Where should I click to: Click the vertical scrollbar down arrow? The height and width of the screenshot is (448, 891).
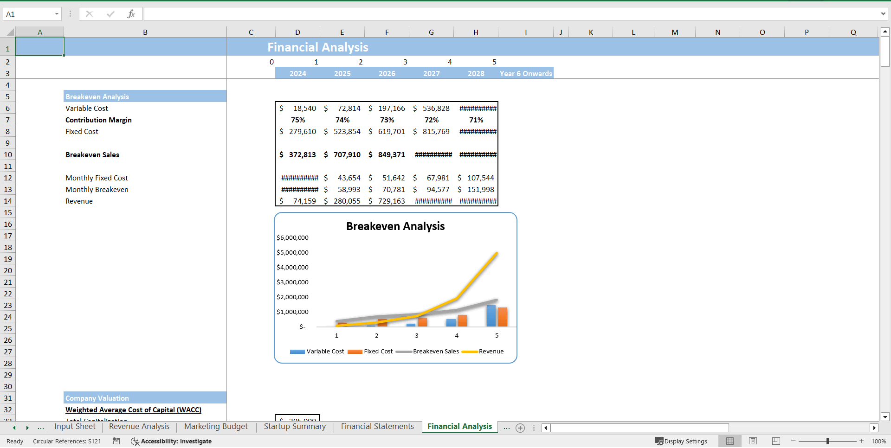point(885,417)
